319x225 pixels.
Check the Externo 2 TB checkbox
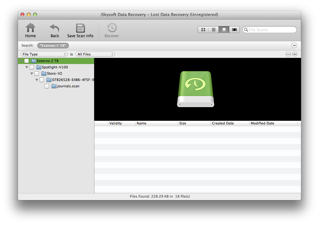point(27,61)
